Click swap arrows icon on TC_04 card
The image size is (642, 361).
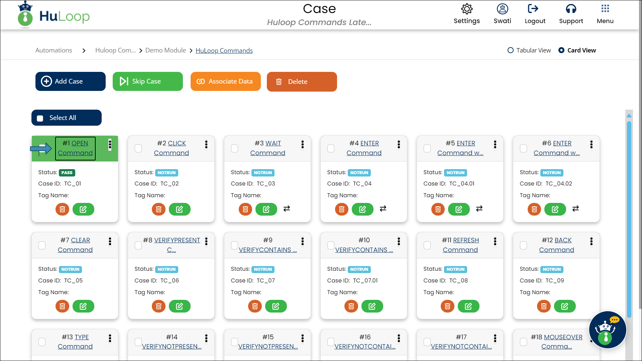383,209
